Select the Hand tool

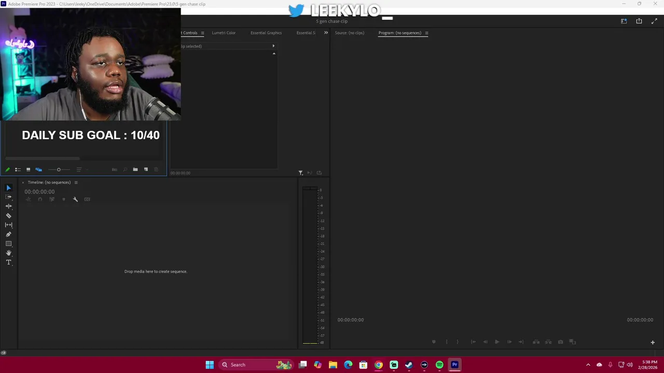coord(8,253)
